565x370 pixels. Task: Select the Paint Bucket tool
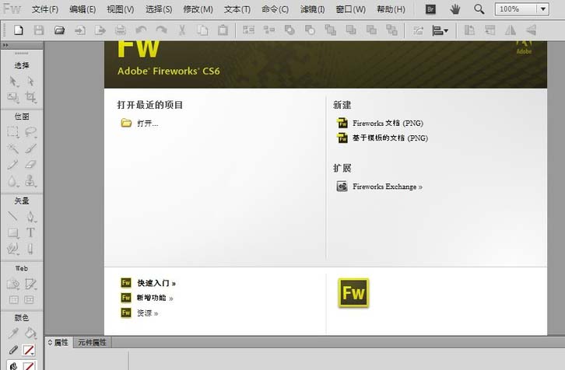click(30, 333)
